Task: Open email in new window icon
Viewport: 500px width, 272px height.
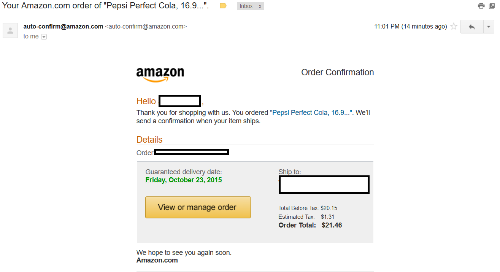Action: [x=491, y=6]
